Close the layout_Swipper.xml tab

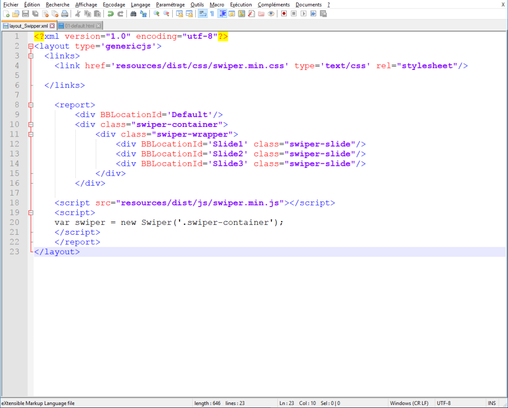coord(52,26)
